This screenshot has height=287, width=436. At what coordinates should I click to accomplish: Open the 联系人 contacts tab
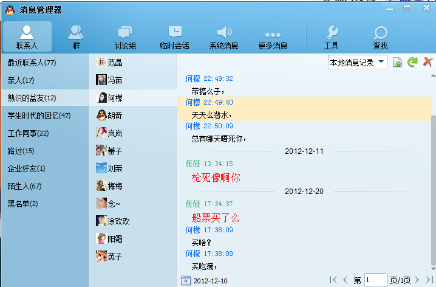[27, 36]
